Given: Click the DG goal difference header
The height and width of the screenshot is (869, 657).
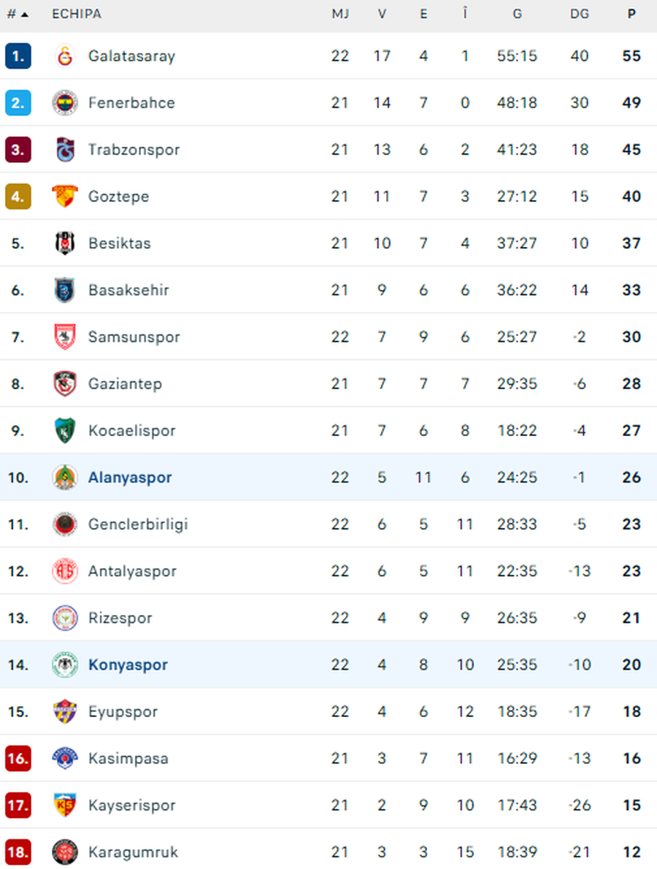Looking at the screenshot, I should pyautogui.click(x=579, y=13).
